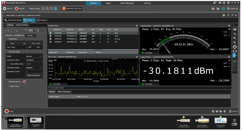This screenshot has width=242, height=131.
Task: Click the Frequency (Hz) input field
Action: [33, 60]
